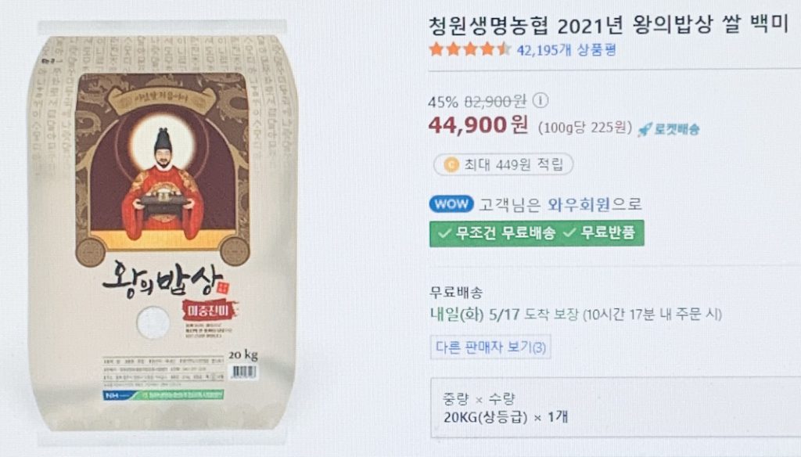Click the blue WOW badge
This screenshot has width=801, height=457.
(x=451, y=204)
